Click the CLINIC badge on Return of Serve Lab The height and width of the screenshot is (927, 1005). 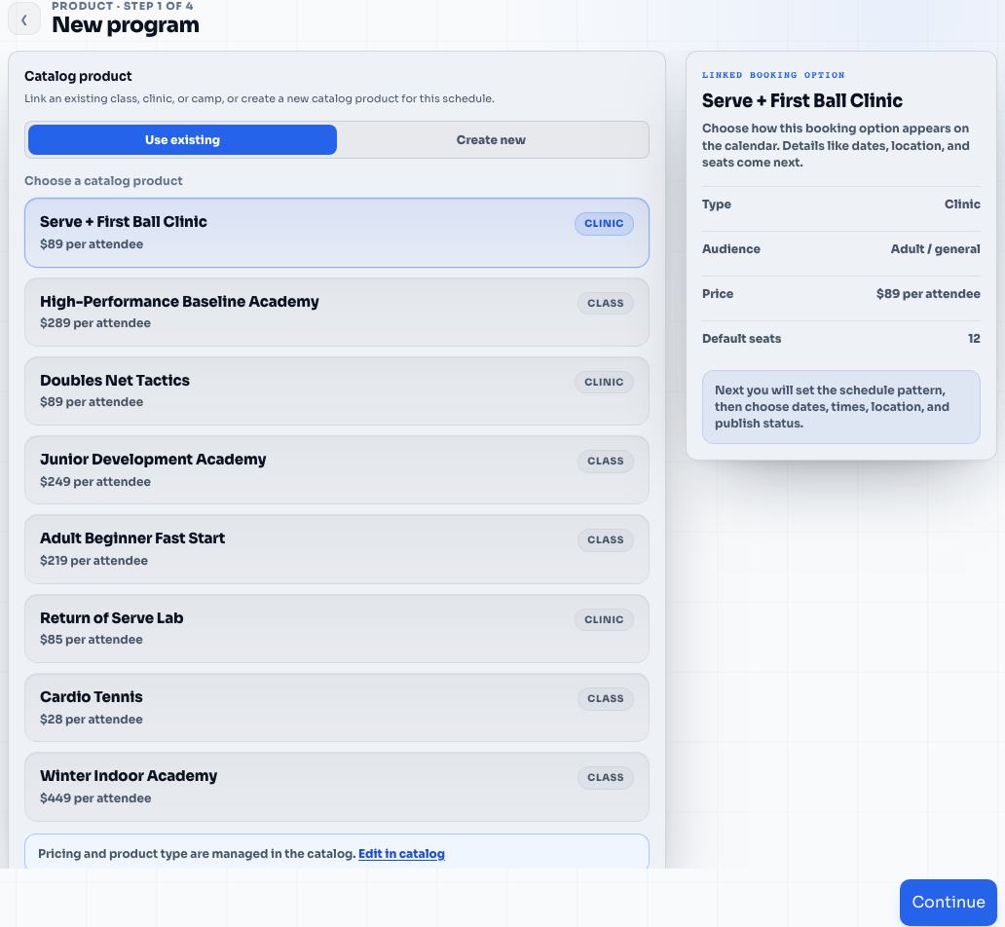coord(604,619)
